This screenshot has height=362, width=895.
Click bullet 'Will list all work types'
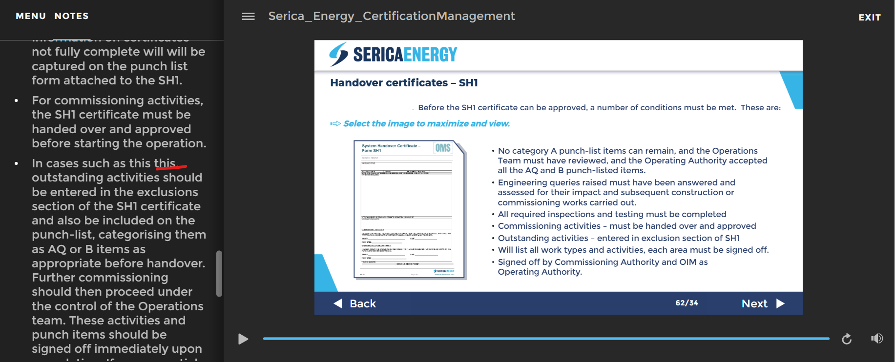click(633, 250)
